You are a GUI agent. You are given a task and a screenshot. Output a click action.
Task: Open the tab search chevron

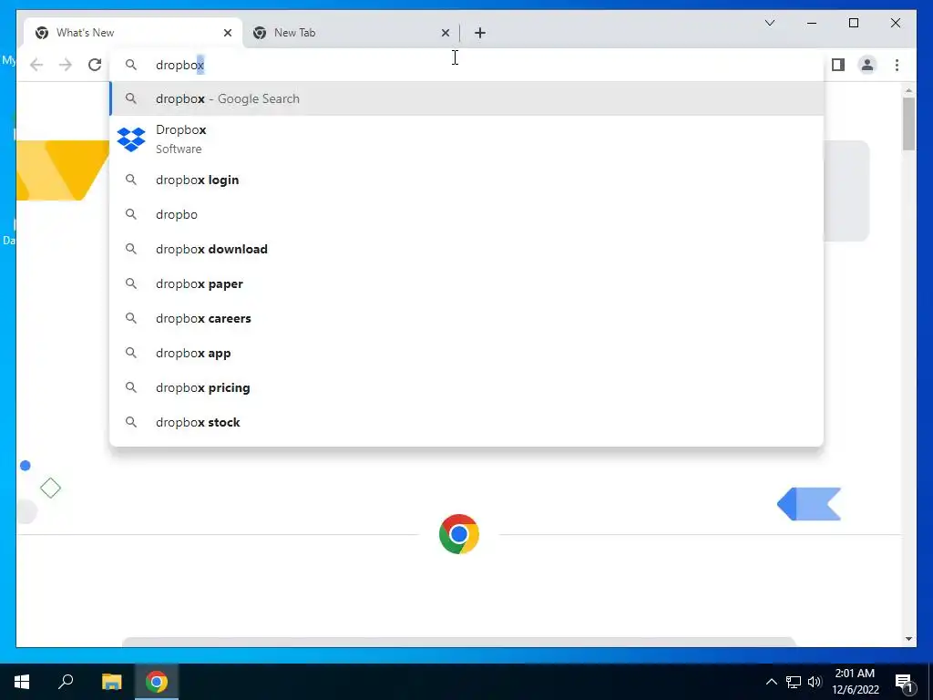pos(769,23)
